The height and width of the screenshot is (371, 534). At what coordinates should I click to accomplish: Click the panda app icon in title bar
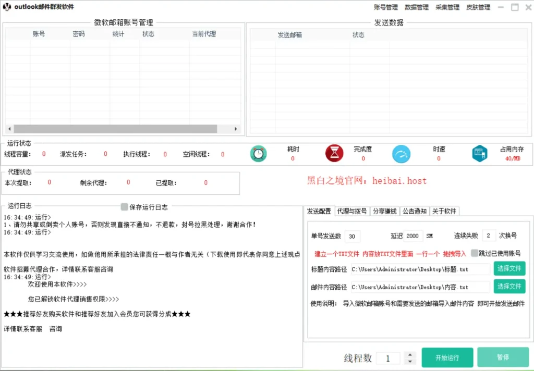(x=7, y=7)
